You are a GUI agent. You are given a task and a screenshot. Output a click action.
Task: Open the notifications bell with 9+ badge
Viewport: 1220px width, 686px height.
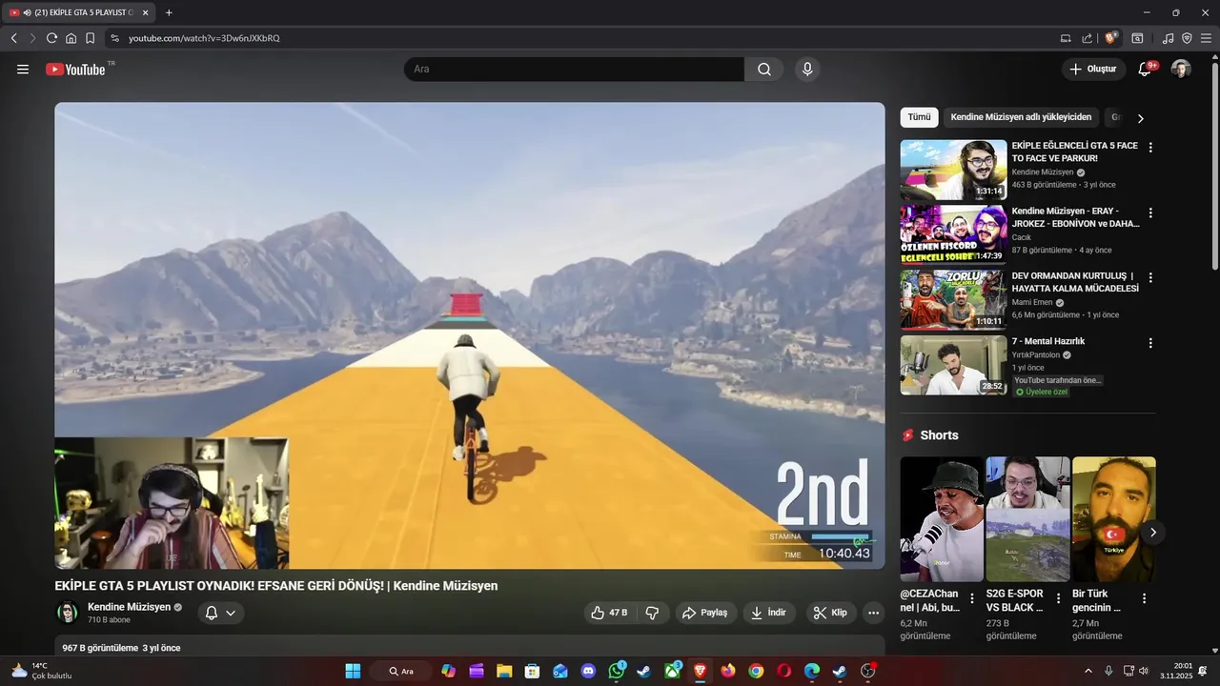tap(1146, 69)
